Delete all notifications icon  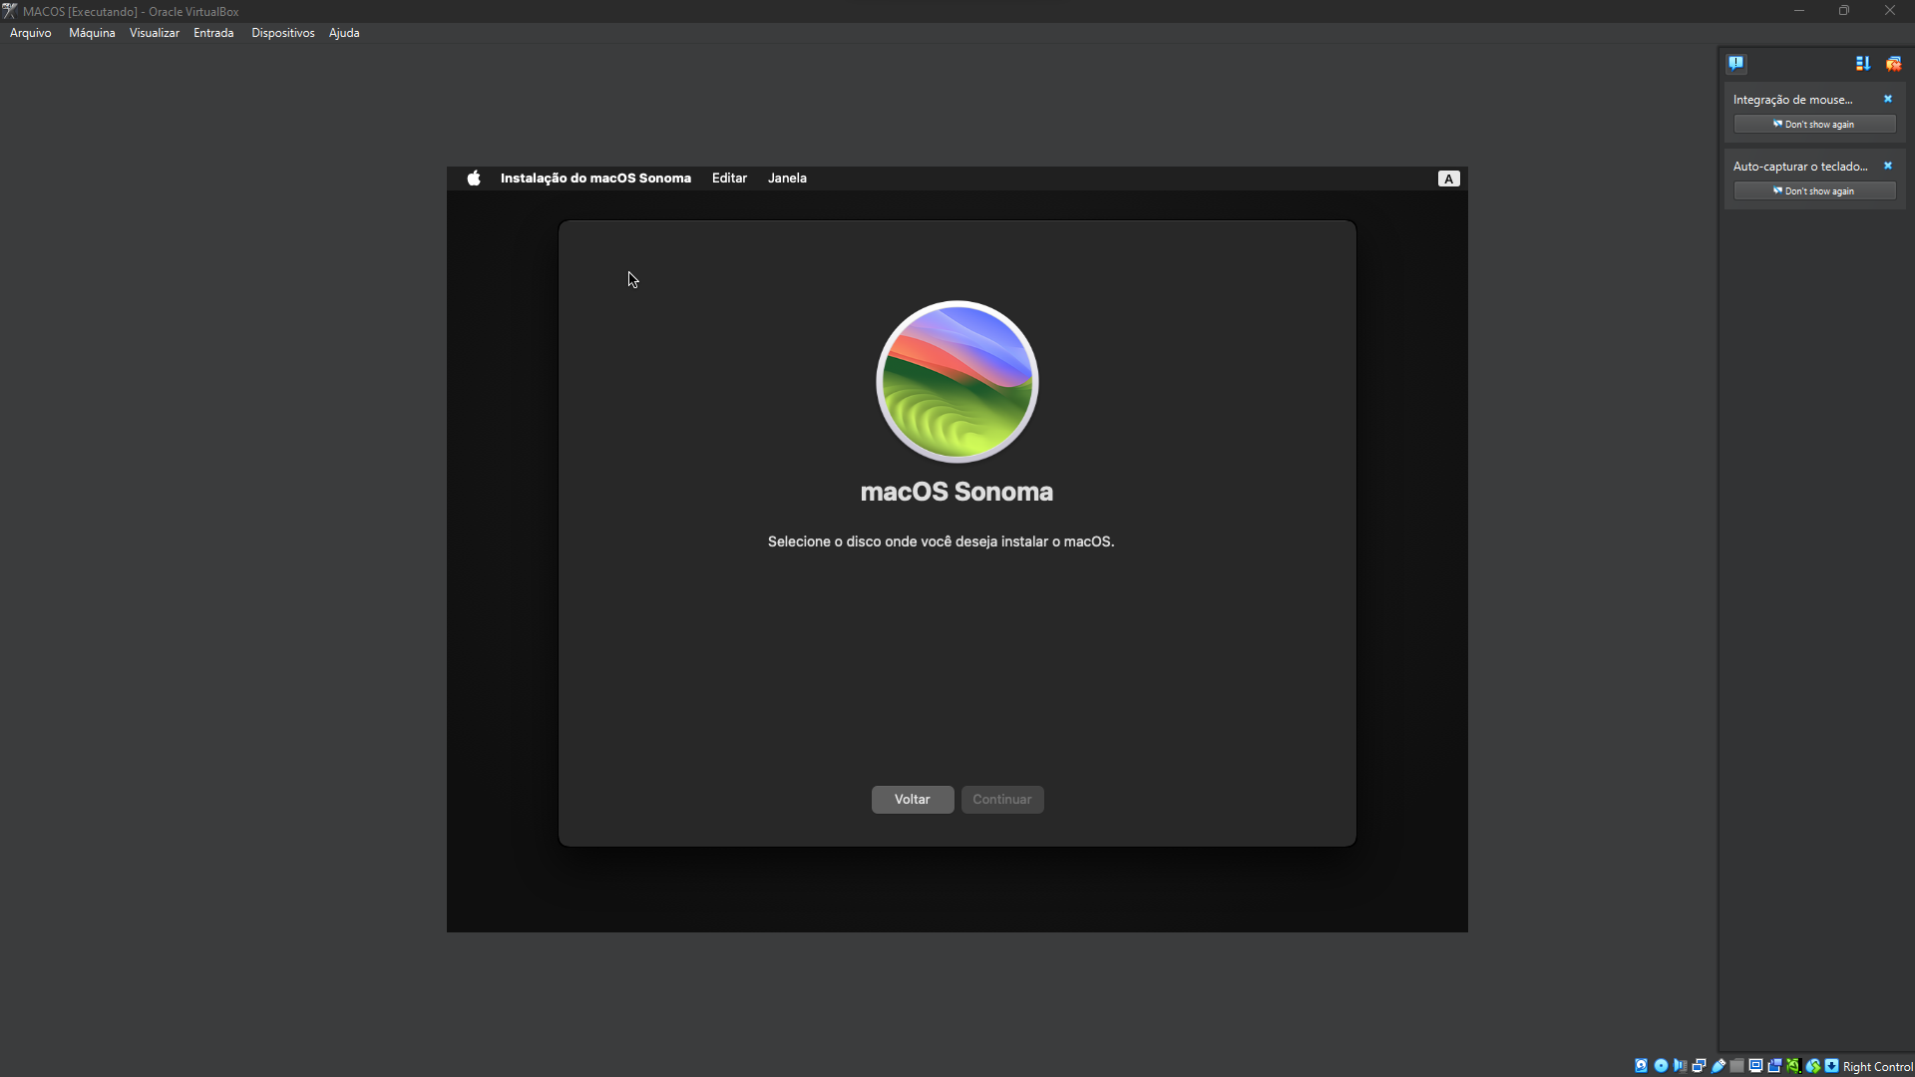[1893, 63]
